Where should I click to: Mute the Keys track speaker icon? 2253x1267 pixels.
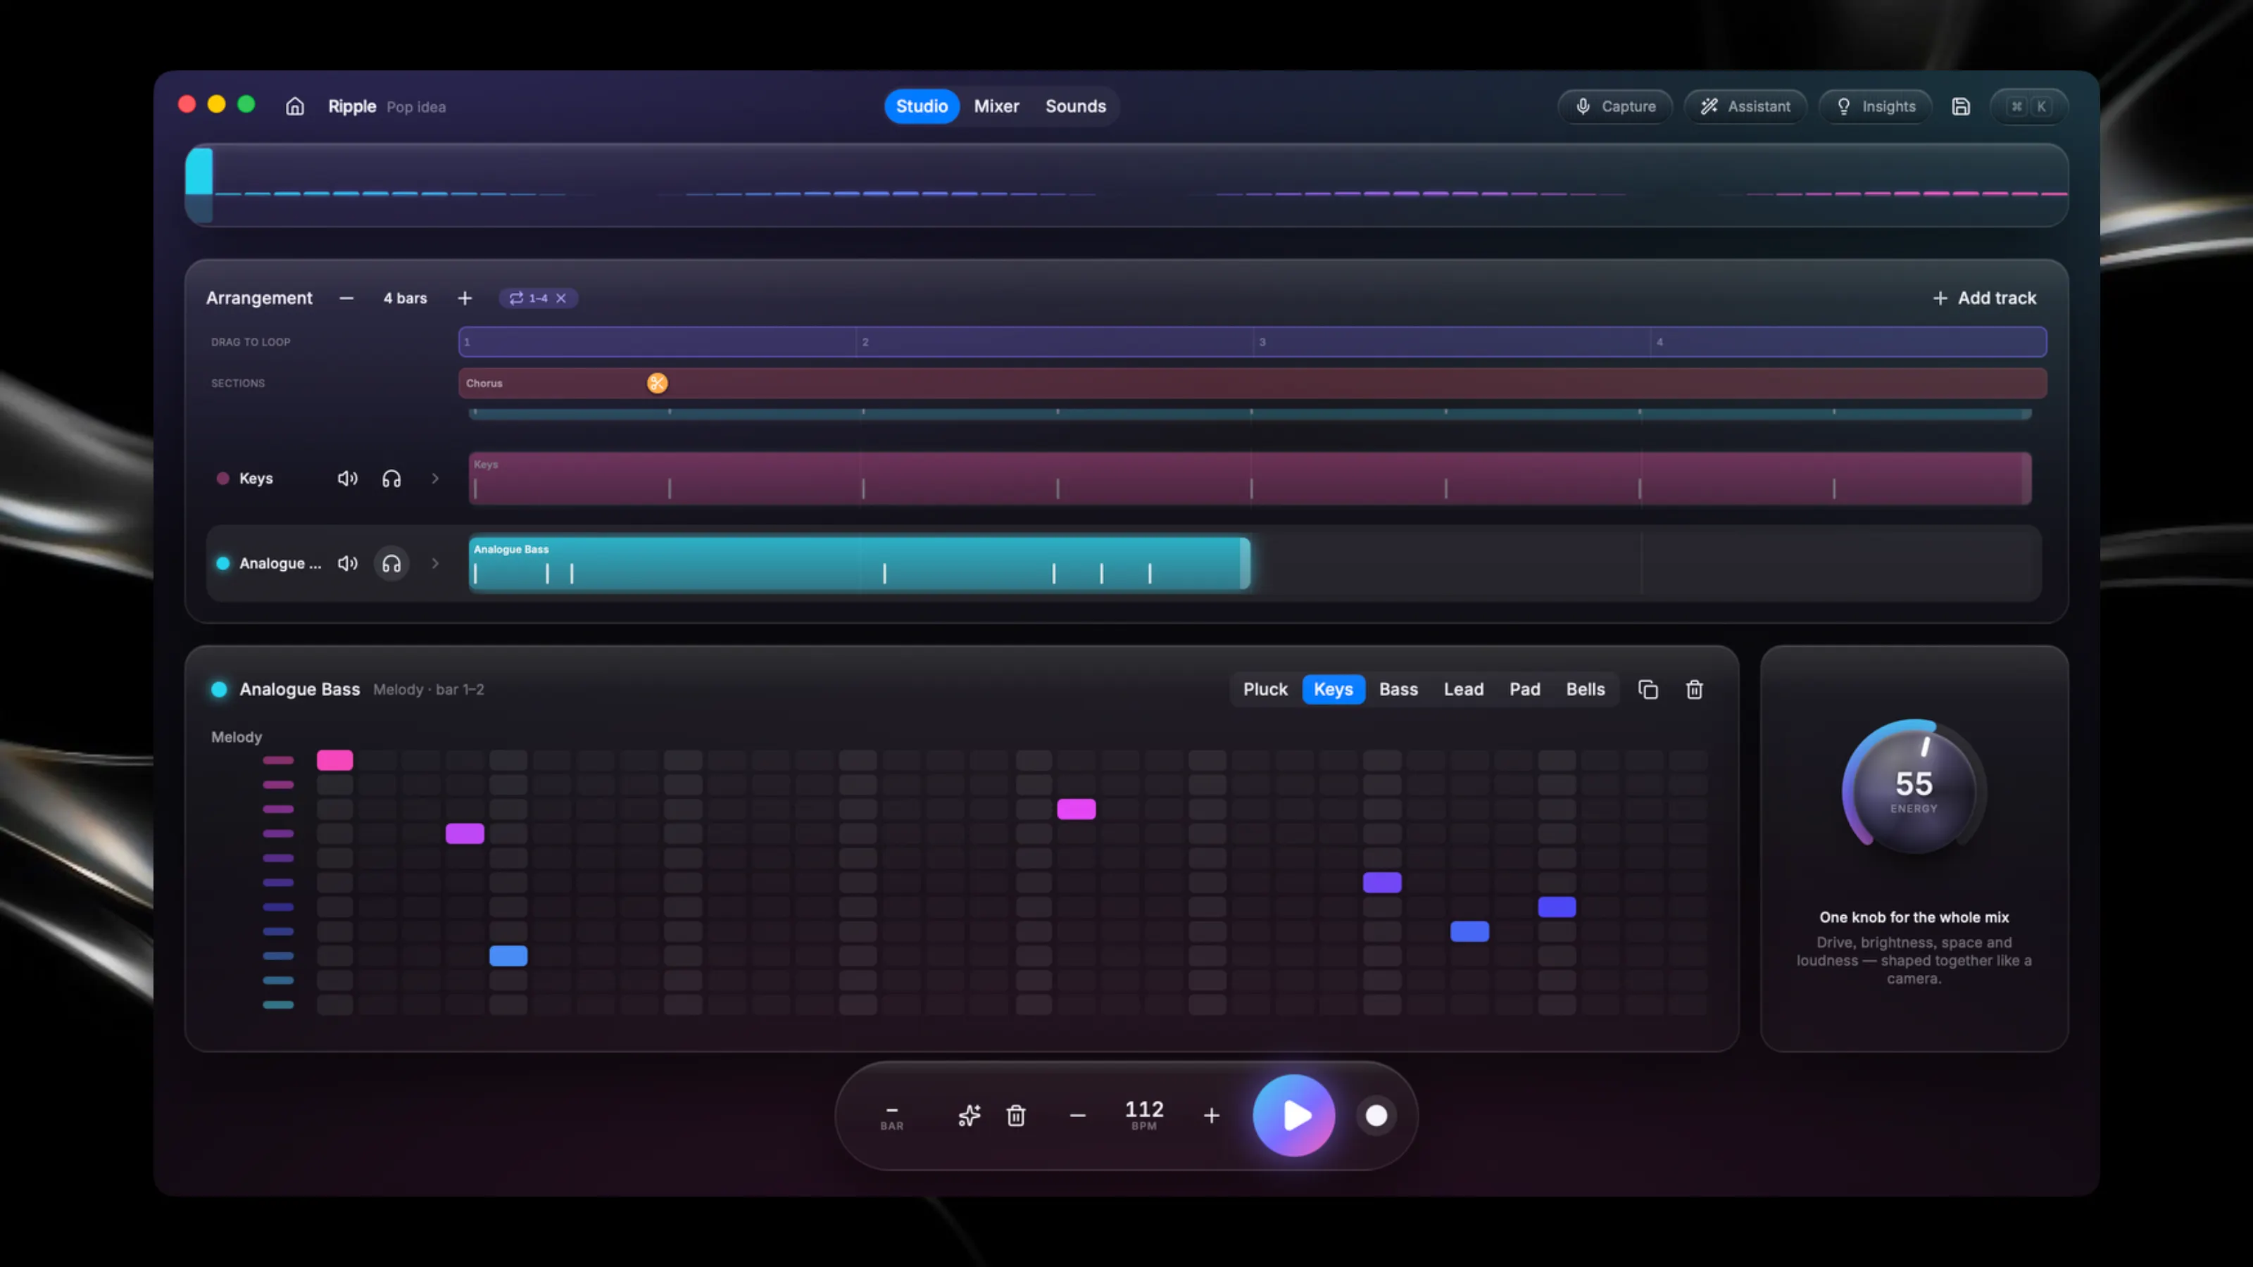(x=347, y=479)
